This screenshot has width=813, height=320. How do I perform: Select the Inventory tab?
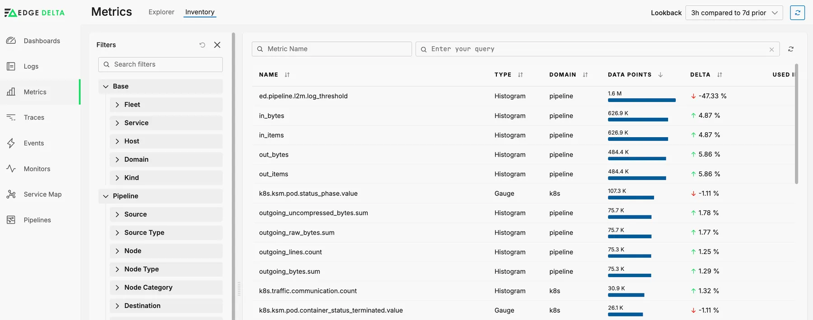[x=200, y=12]
